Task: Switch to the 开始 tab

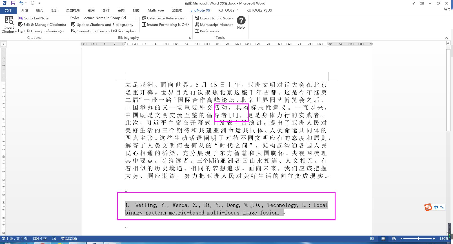Action: click(25, 10)
